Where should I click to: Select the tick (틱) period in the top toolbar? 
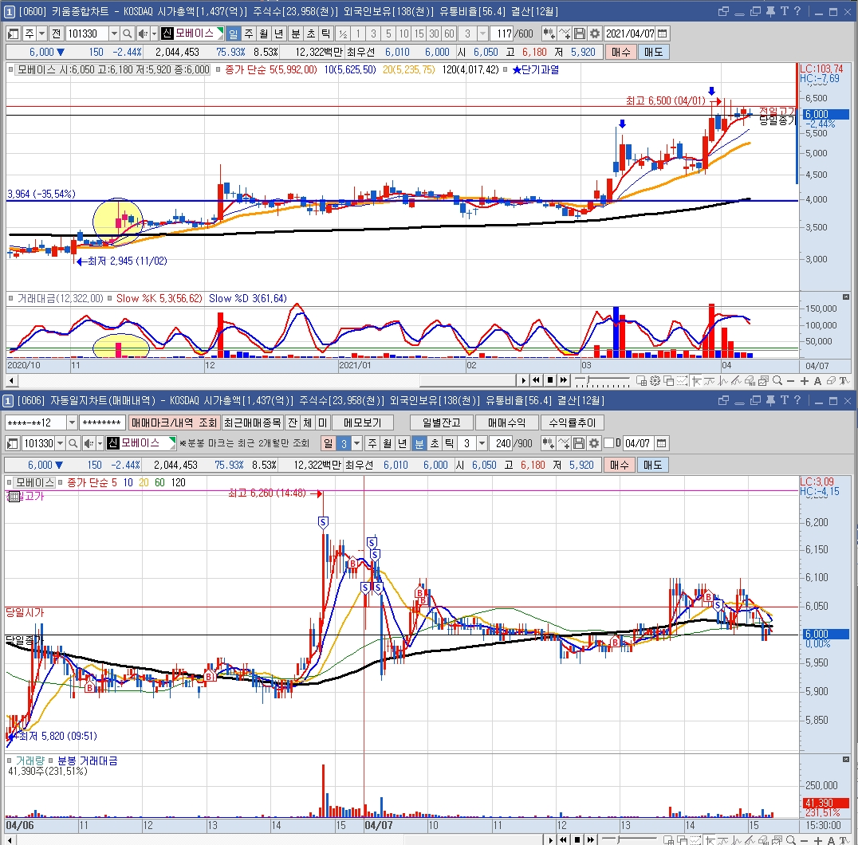pos(325,34)
